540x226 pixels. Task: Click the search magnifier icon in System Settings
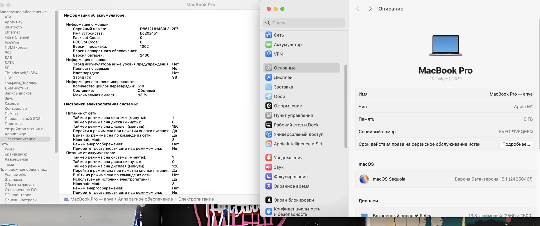pos(267,23)
